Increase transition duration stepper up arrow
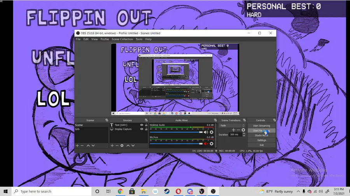350x196 pixels. tap(244, 134)
